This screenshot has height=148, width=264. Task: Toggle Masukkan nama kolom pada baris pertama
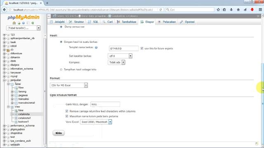(x=67, y=116)
